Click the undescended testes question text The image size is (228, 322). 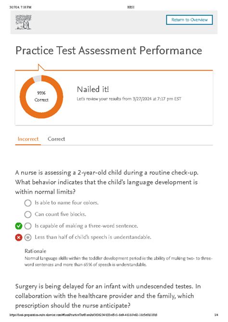(108, 296)
